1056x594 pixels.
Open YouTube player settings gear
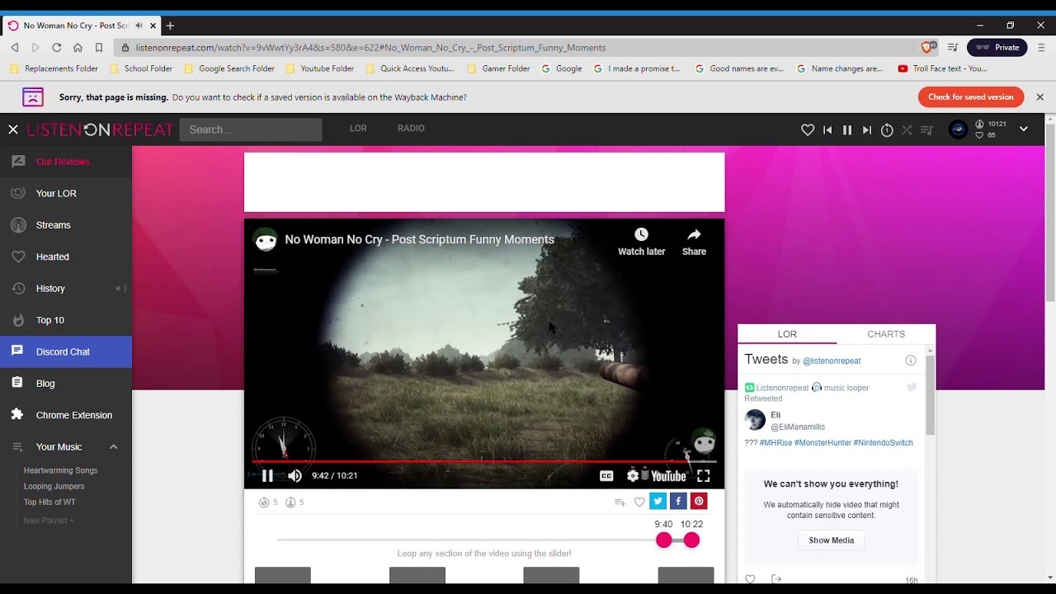633,475
